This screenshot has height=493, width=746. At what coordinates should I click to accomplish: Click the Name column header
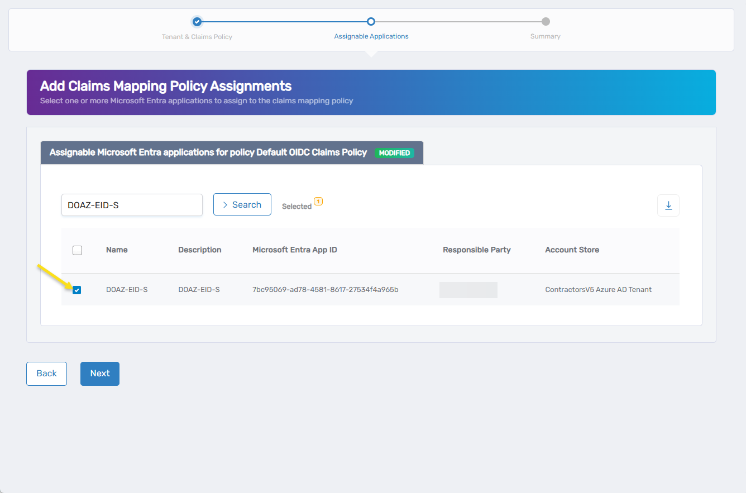click(x=117, y=250)
